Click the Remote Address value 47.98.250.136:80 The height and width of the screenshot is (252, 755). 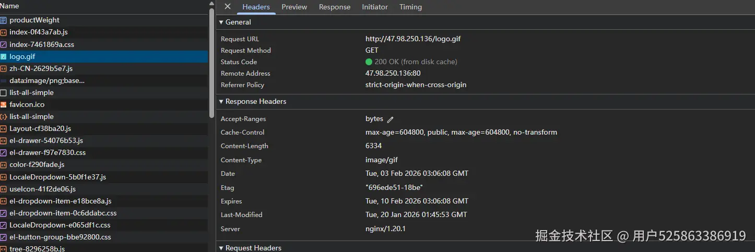point(393,73)
